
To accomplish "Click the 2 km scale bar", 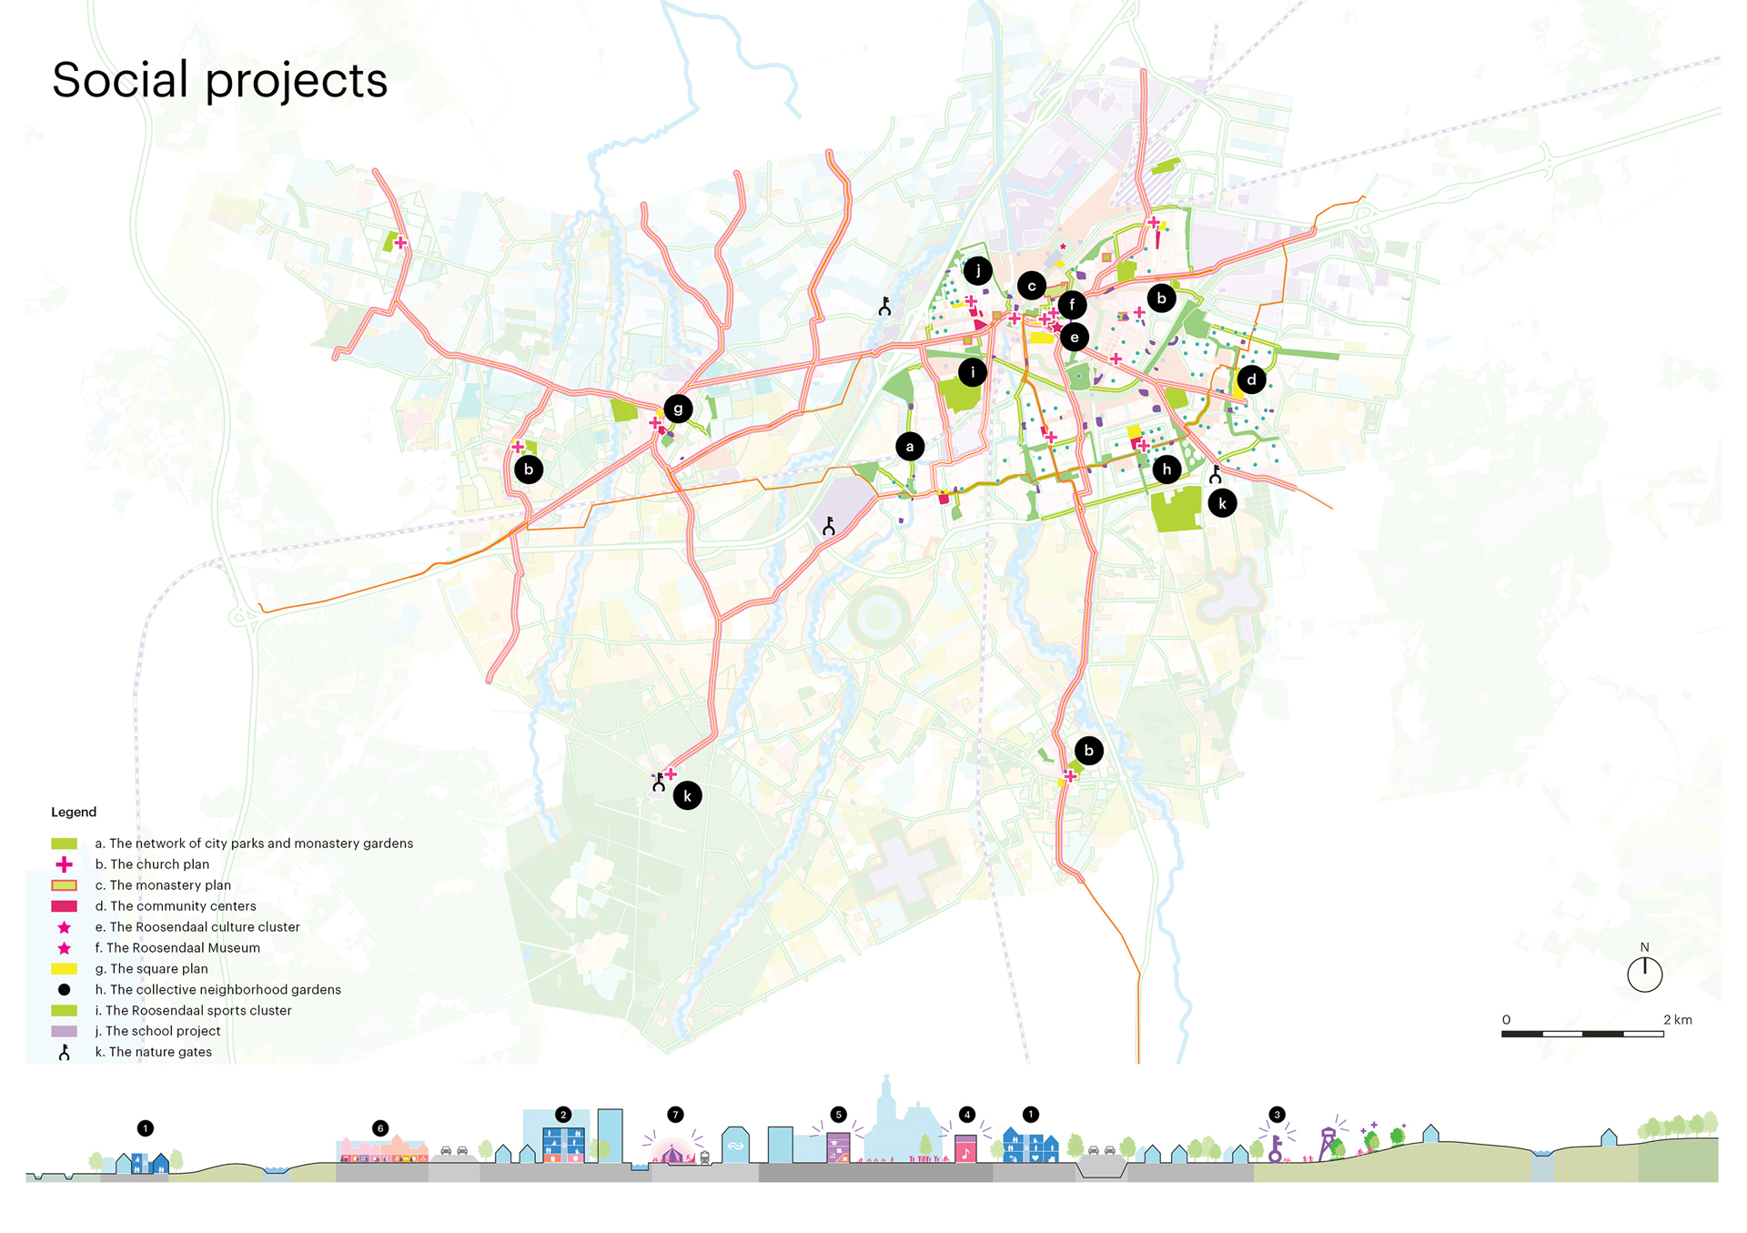I will point(1585,1034).
